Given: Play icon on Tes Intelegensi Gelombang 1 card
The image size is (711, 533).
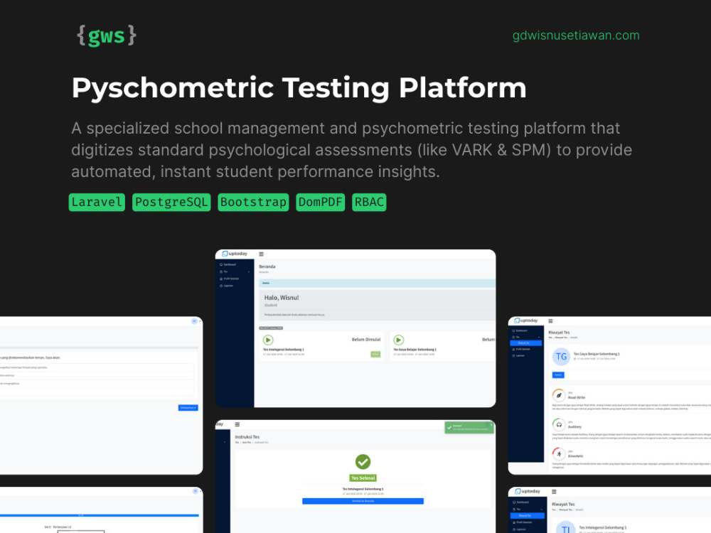Looking at the screenshot, I should pyautogui.click(x=268, y=340).
